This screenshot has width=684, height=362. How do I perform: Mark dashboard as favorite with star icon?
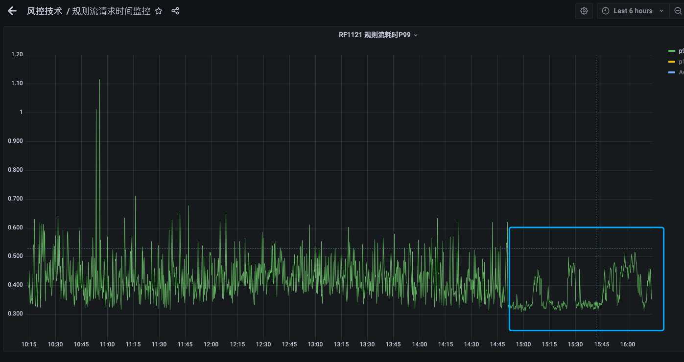[159, 11]
